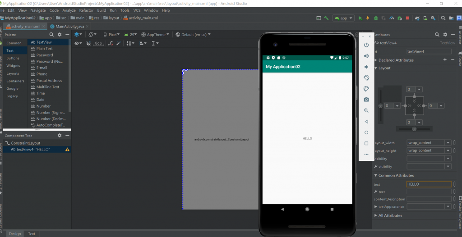Viewport: 462px width, 237px height.
Task: Expand Declared Attributes section
Action: point(376,60)
